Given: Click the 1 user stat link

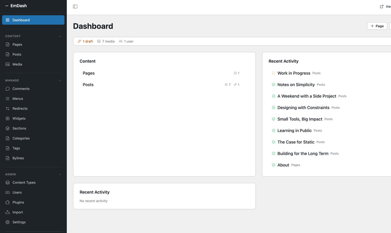Looking at the screenshot, I should point(126,41).
